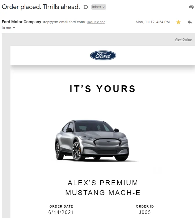The image size is (195, 218).
Task: Toggle the yellow star on this email
Action: coord(178,22)
